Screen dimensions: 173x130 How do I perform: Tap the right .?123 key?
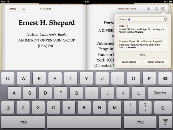140,122
